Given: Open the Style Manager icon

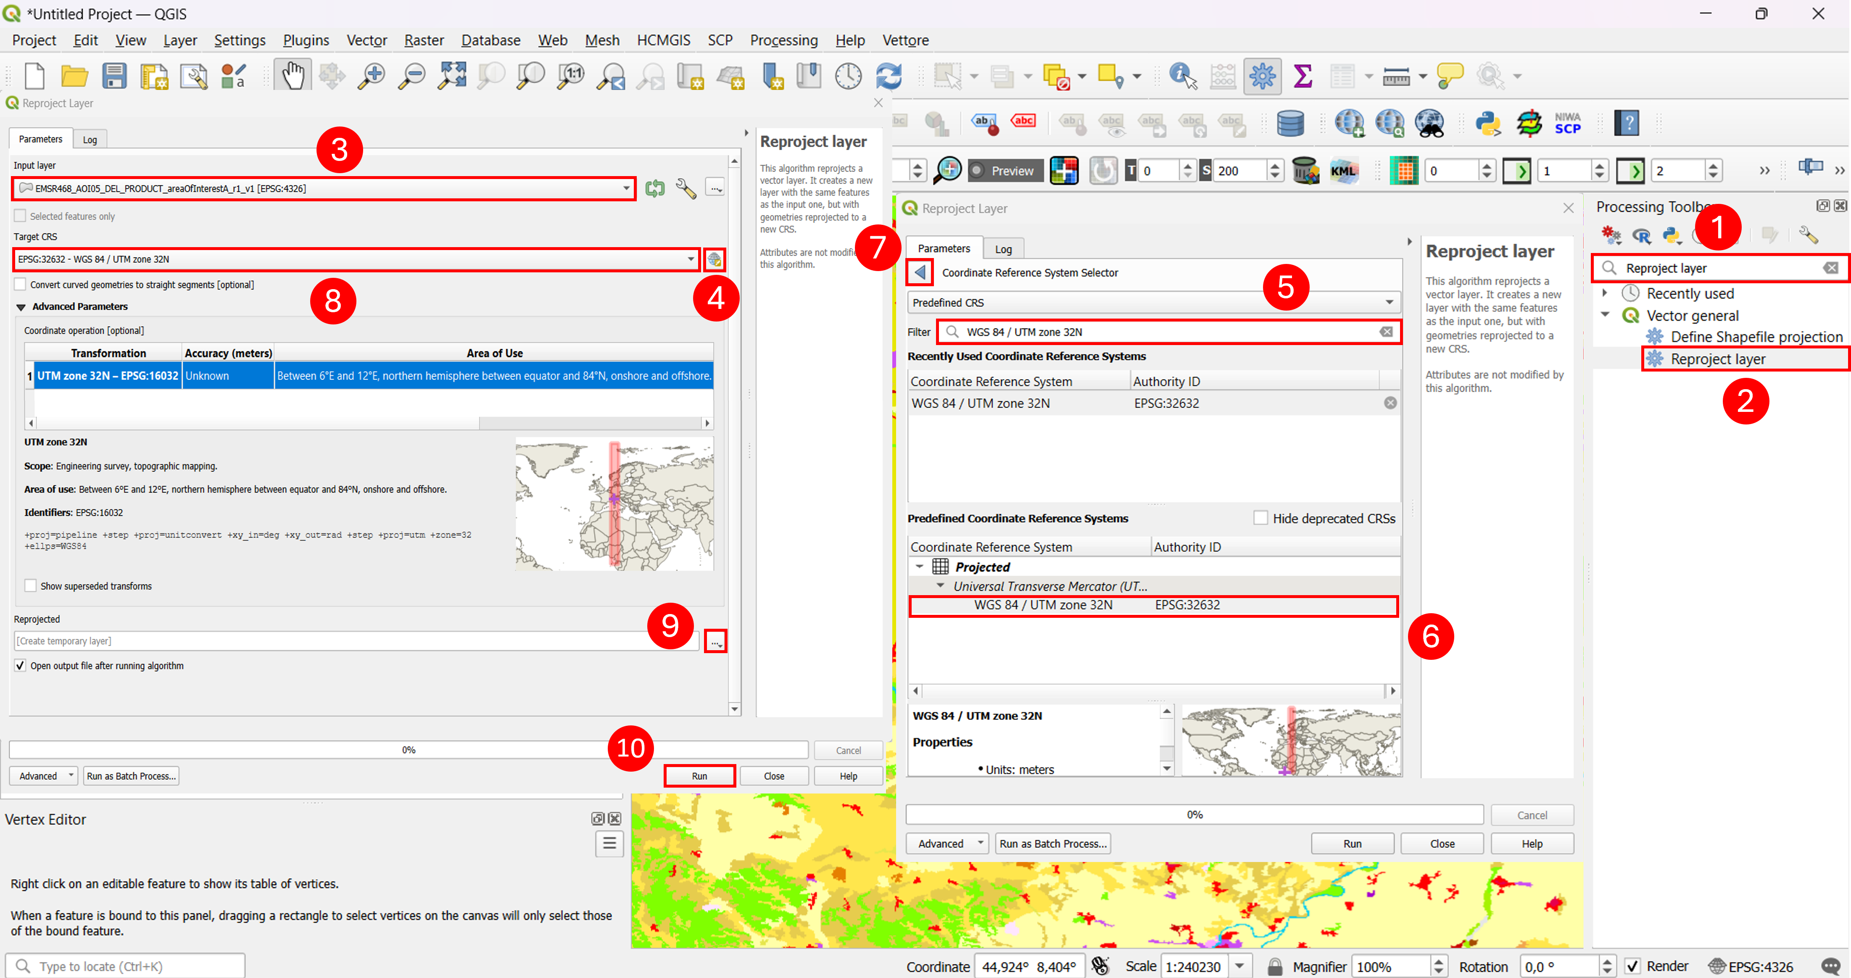Looking at the screenshot, I should pos(233,76).
